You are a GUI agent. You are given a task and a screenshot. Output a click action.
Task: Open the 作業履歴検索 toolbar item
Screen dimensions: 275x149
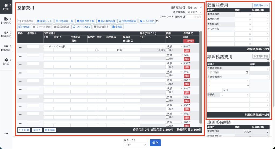tap(128, 21)
